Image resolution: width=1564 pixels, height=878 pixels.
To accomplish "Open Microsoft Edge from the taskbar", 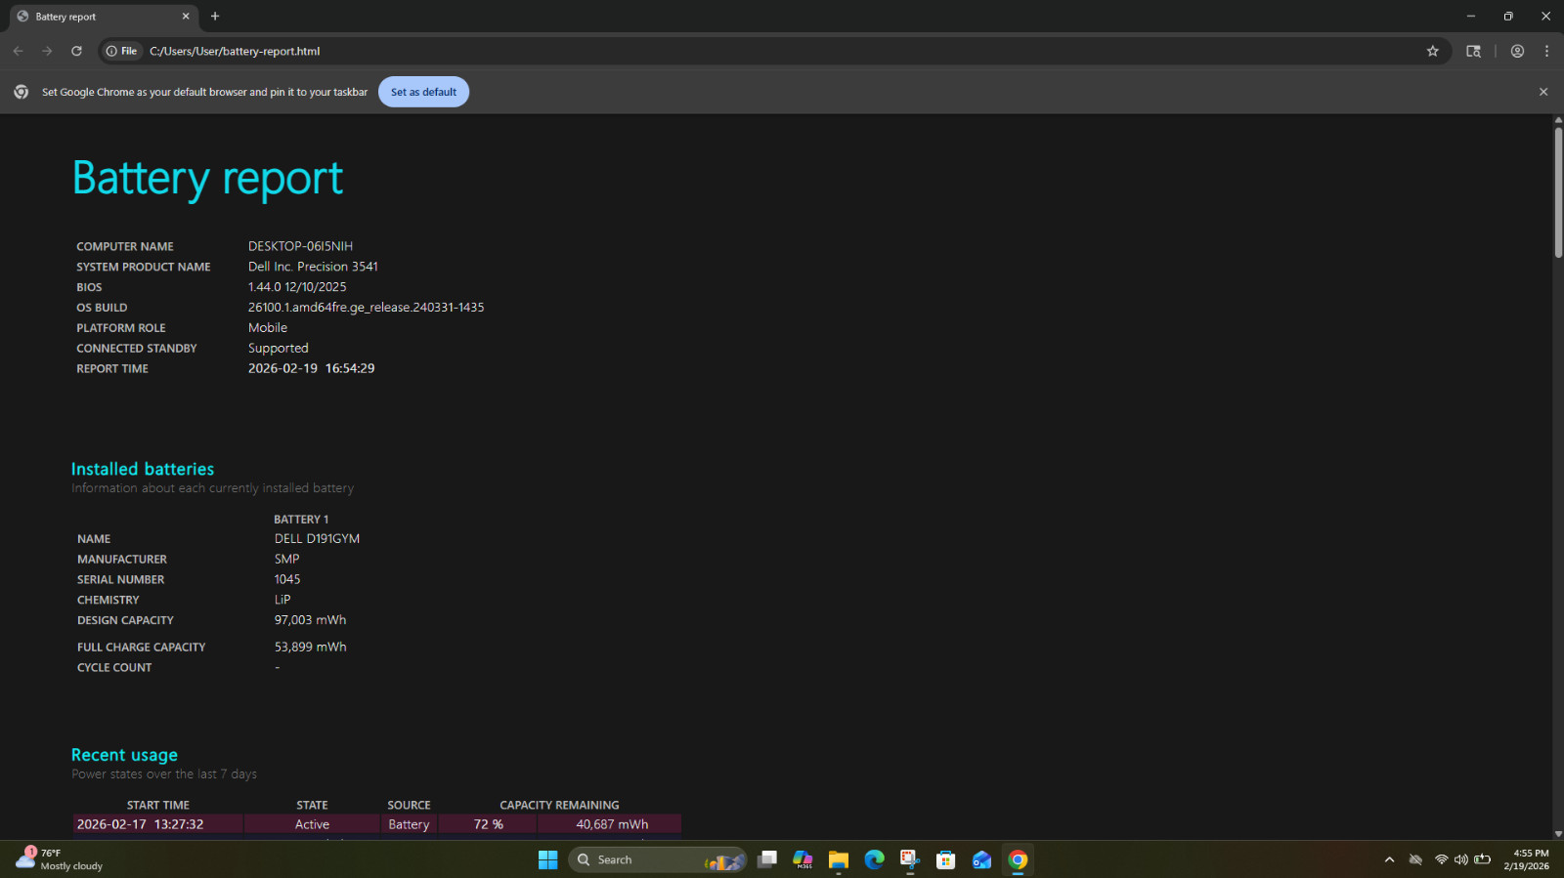I will click(874, 859).
